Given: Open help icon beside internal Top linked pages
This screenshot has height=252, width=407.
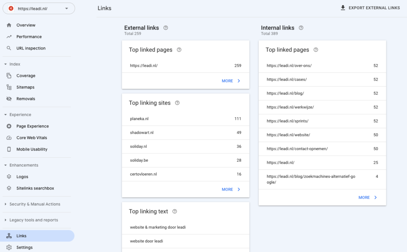Looking at the screenshot, I should (316, 50).
